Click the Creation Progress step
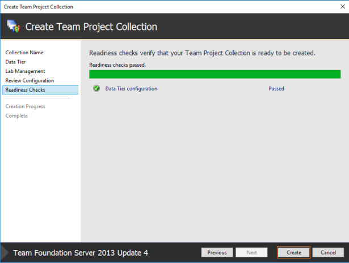349x263 pixels. click(25, 106)
